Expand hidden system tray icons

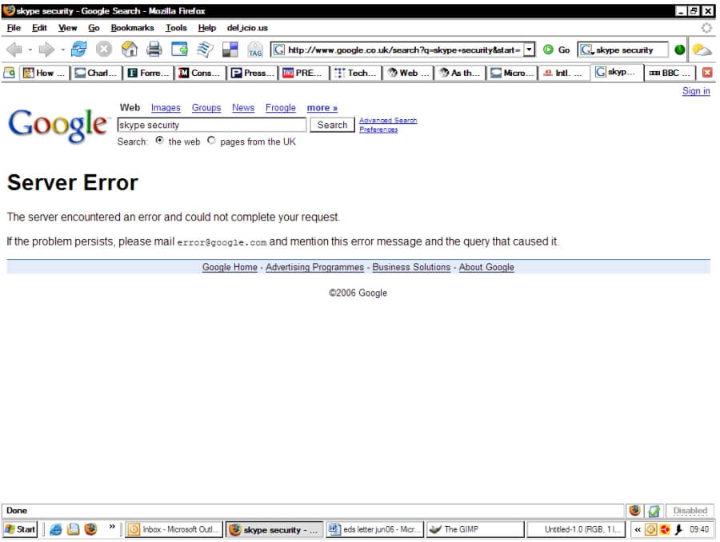click(638, 529)
